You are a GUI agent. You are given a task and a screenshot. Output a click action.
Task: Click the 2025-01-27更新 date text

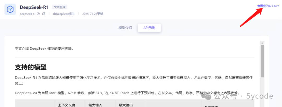(93, 14)
